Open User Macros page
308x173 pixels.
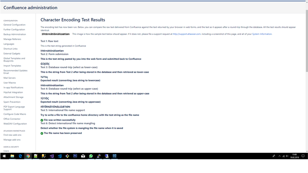click(x=10, y=83)
